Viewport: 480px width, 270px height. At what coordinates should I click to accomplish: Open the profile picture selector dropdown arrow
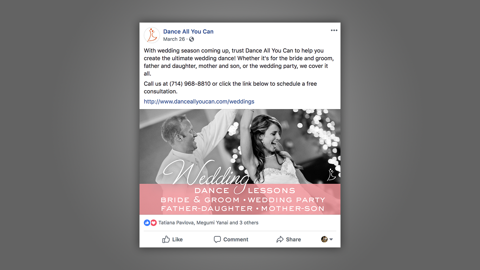pyautogui.click(x=331, y=239)
